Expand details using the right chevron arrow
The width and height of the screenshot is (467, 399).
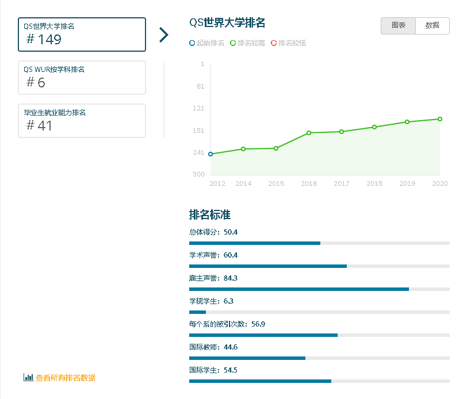click(164, 35)
